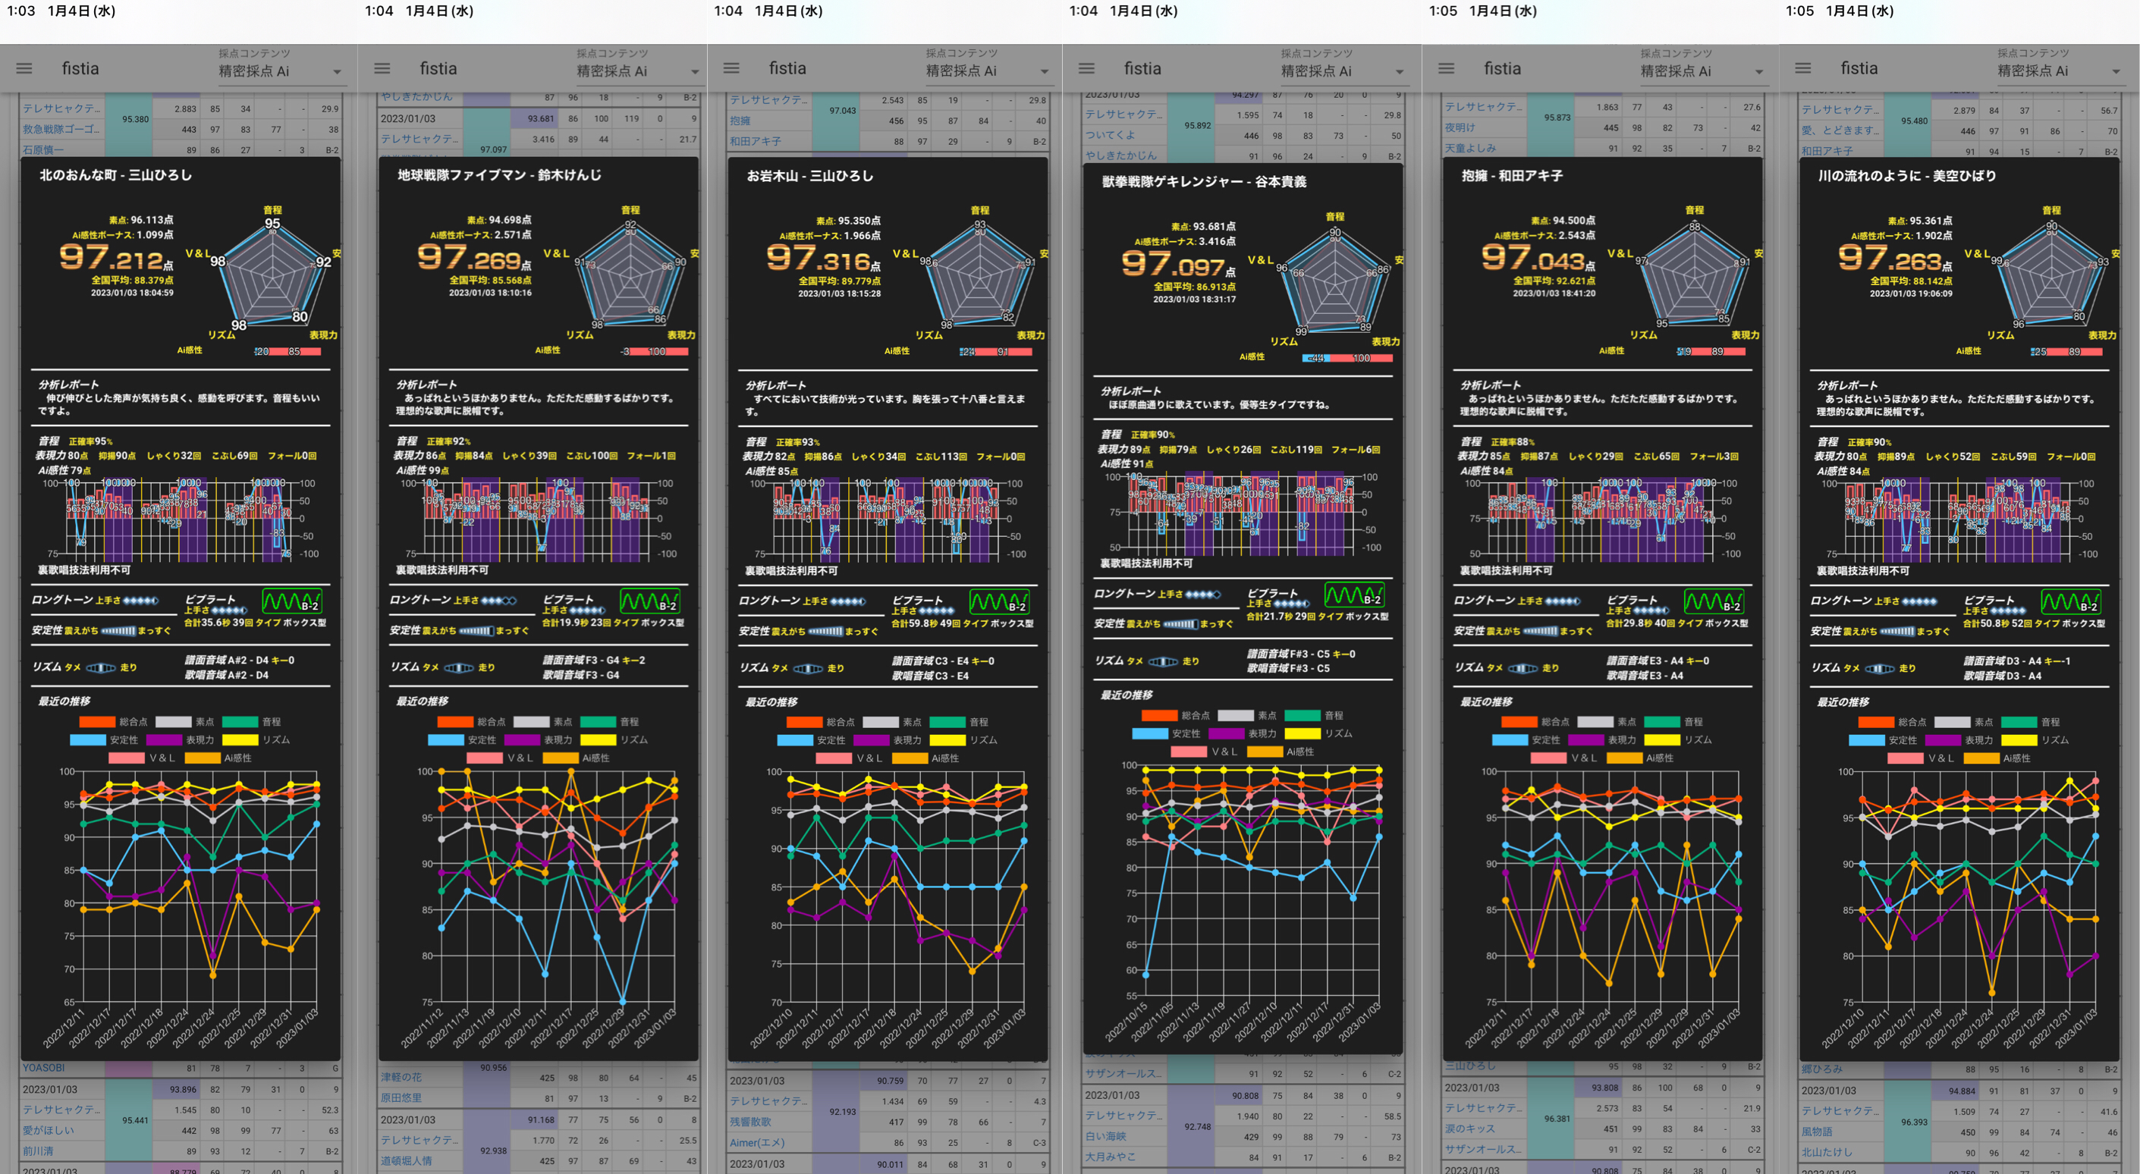Open the Aimer(エメ) artist link

point(757,1142)
